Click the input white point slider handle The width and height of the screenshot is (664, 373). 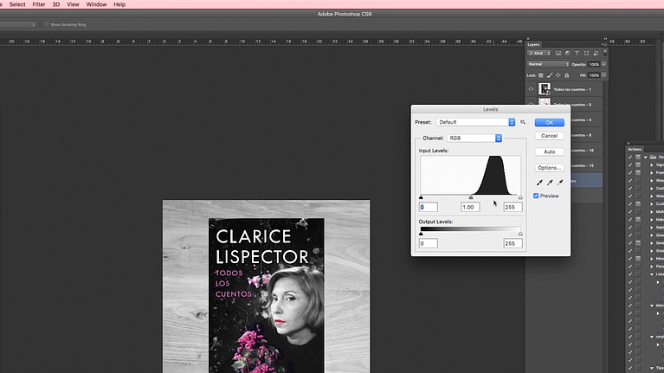click(520, 197)
